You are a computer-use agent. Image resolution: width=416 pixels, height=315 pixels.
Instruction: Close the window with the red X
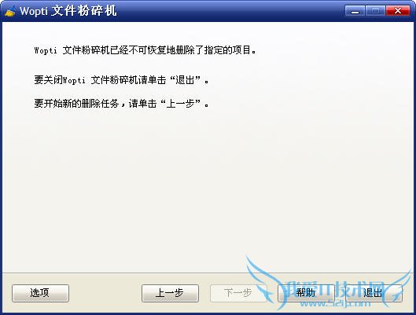398,11
